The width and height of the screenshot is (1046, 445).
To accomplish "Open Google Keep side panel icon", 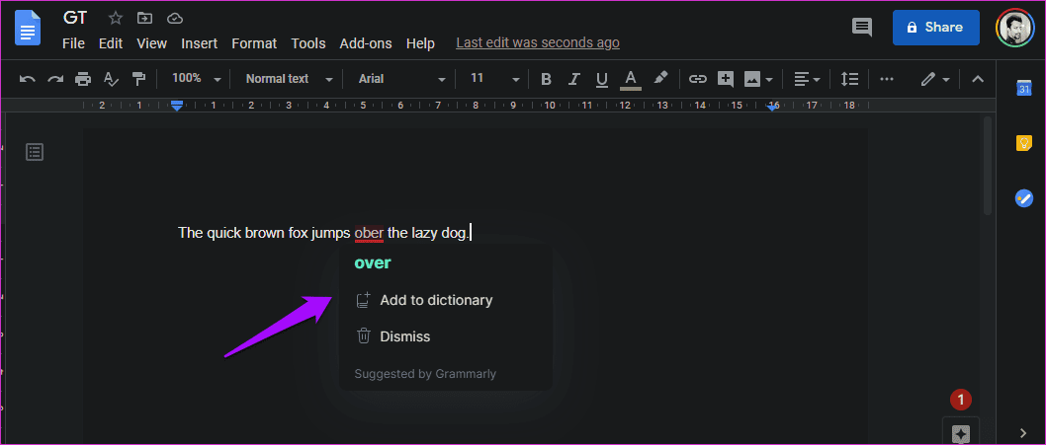I will (1023, 143).
